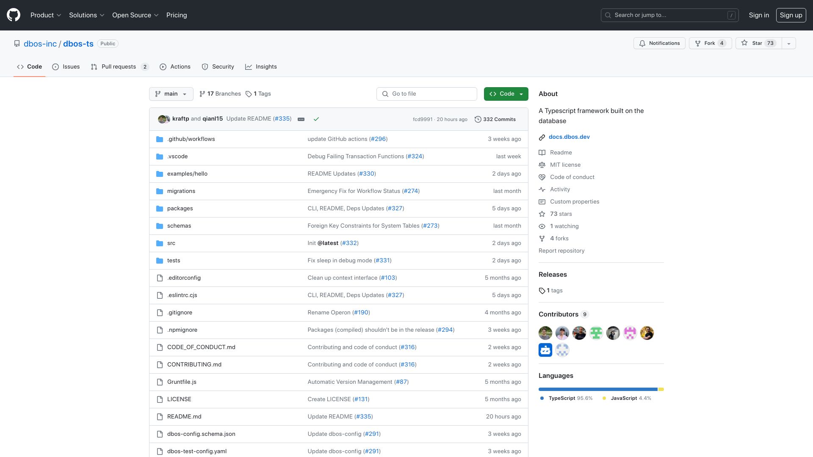Click the blue TypeScript language bar
The width and height of the screenshot is (813, 457).
click(x=598, y=389)
